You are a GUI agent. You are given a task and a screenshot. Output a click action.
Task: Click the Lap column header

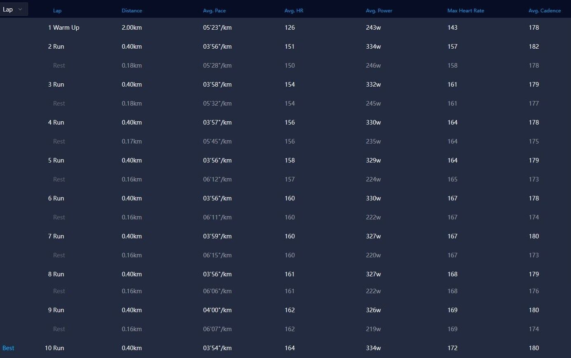click(x=57, y=11)
